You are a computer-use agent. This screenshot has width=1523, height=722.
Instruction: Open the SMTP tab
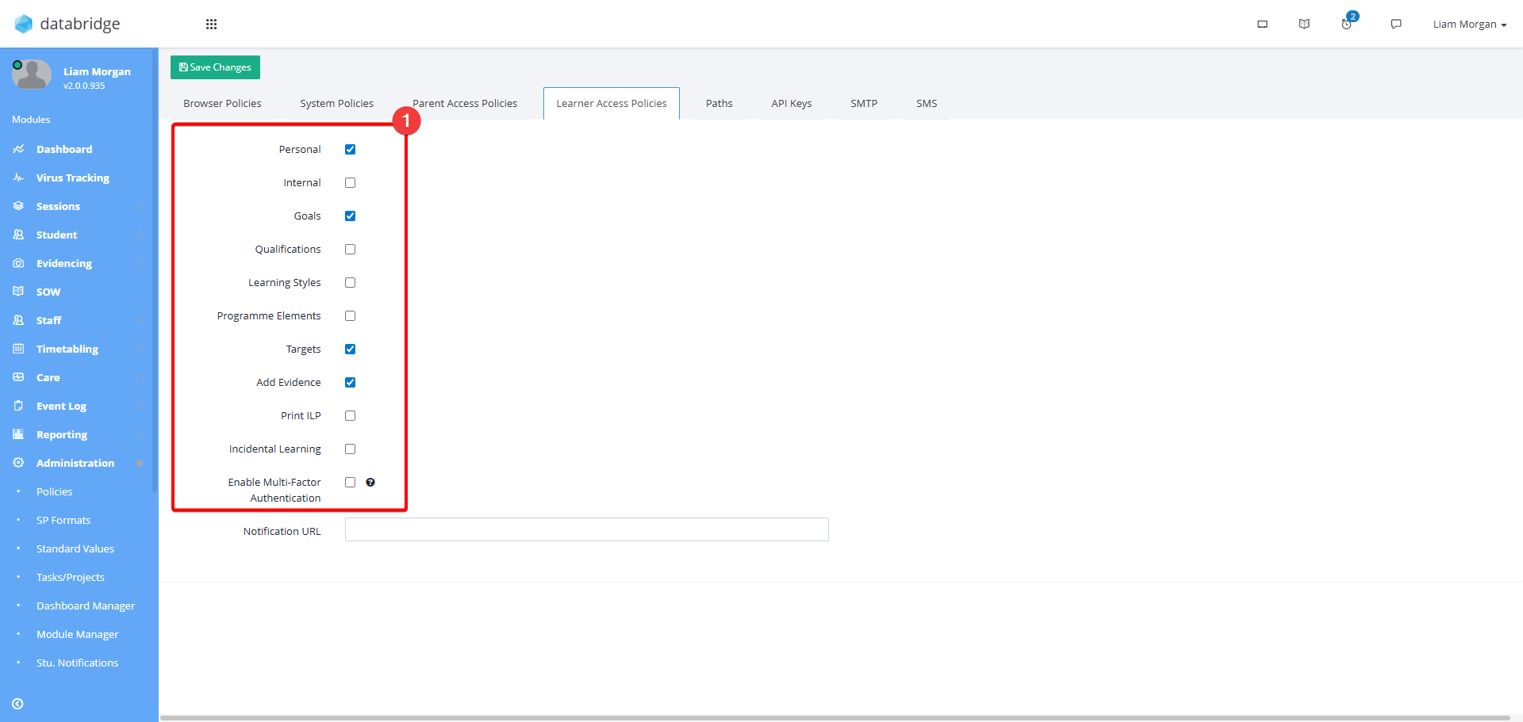coord(864,103)
